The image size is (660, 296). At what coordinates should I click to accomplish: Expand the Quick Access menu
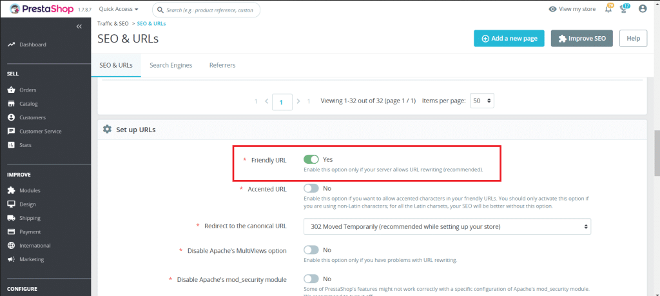(x=119, y=10)
